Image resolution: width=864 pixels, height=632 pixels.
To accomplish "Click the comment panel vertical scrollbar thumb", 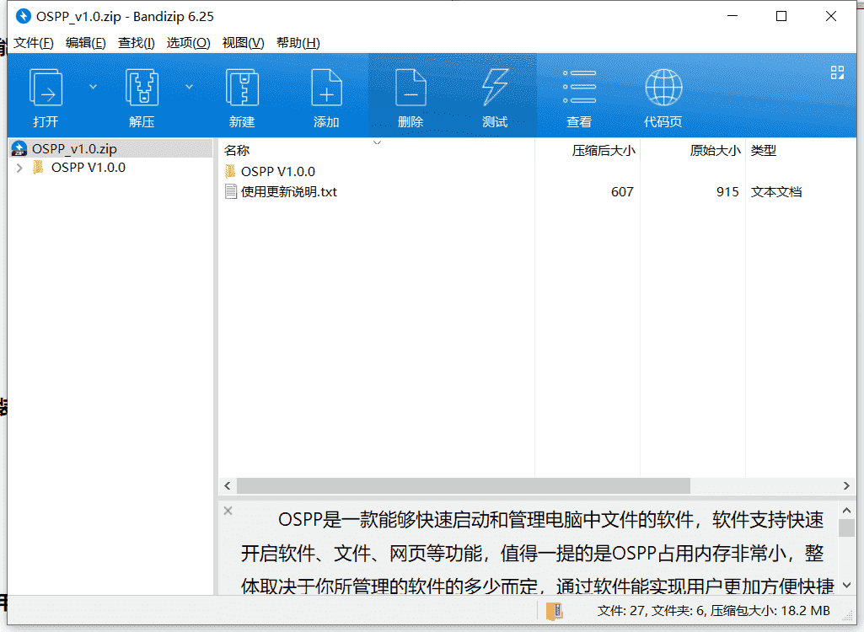I will [x=847, y=528].
